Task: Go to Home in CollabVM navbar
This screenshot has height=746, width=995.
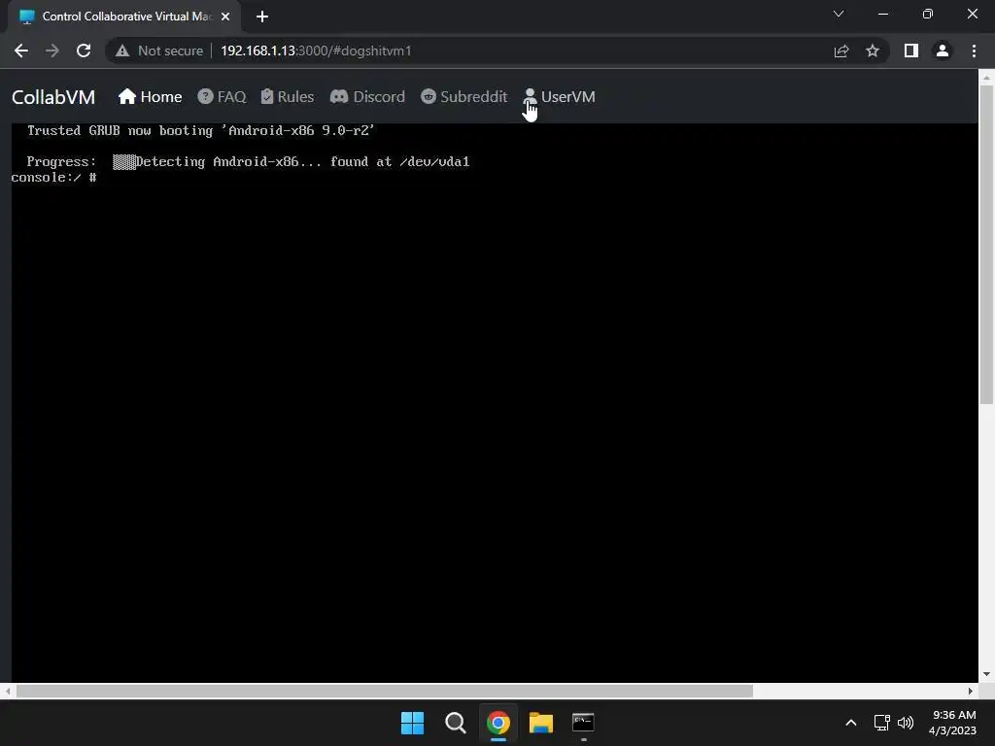Action: tap(151, 96)
